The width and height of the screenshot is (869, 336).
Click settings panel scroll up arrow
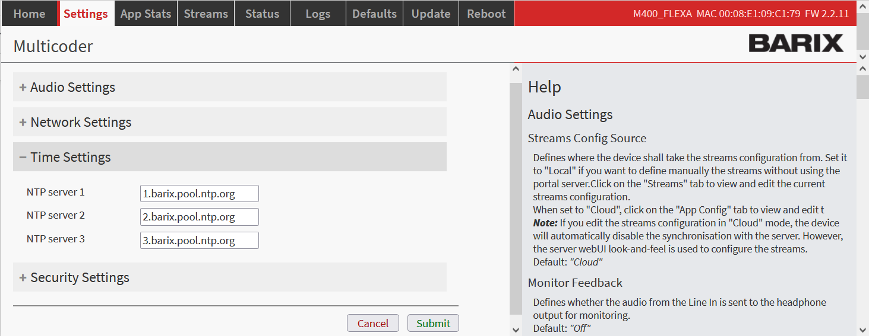pyautogui.click(x=515, y=69)
